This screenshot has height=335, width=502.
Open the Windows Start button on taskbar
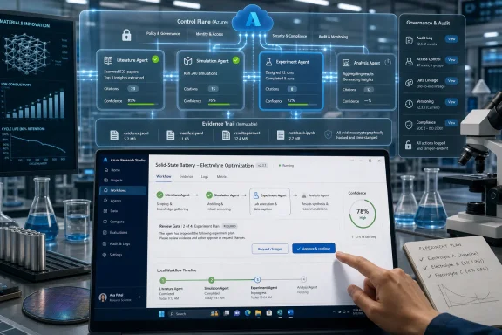coord(161,313)
